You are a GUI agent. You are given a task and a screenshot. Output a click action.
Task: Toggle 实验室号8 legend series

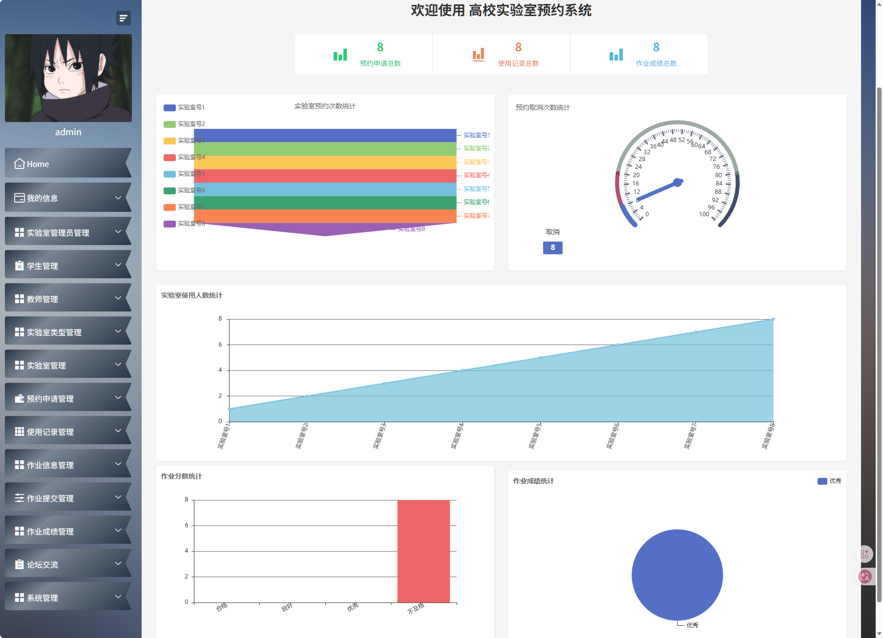coord(185,224)
